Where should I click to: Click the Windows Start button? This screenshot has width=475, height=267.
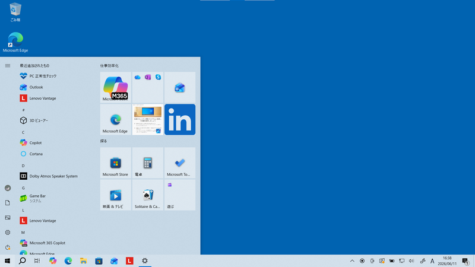click(7, 260)
